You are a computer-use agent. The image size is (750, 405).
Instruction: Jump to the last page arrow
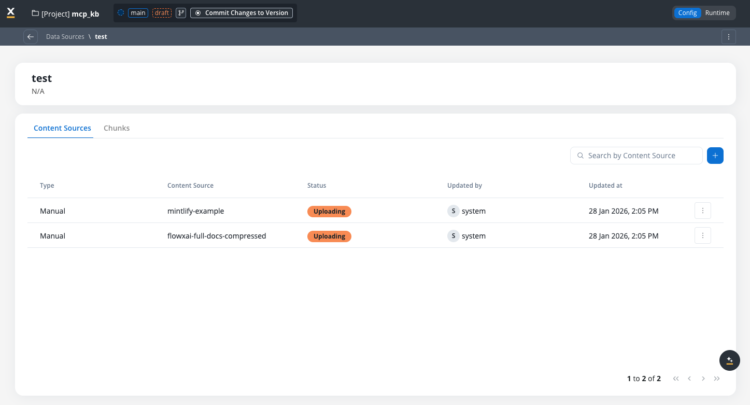tap(717, 379)
